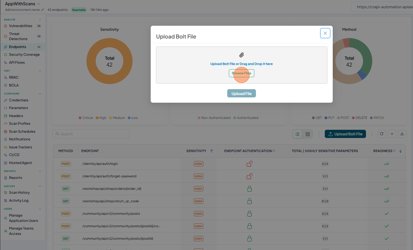The height and width of the screenshot is (250, 413).
Task: Click Manage Application Users icon
Action: click(6, 218)
